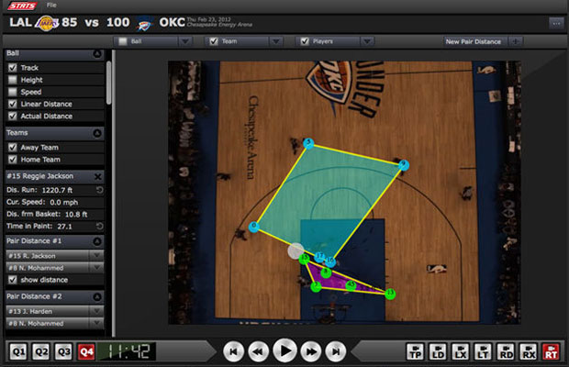Enable the ball Height checkbox

[x=12, y=80]
